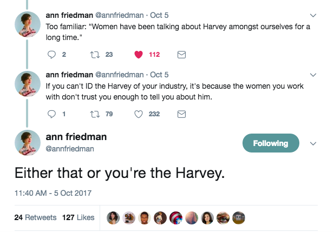Viewport: 334px width, 232px height.
Task: Open chevron menu on first tweet
Action: pos(312,15)
